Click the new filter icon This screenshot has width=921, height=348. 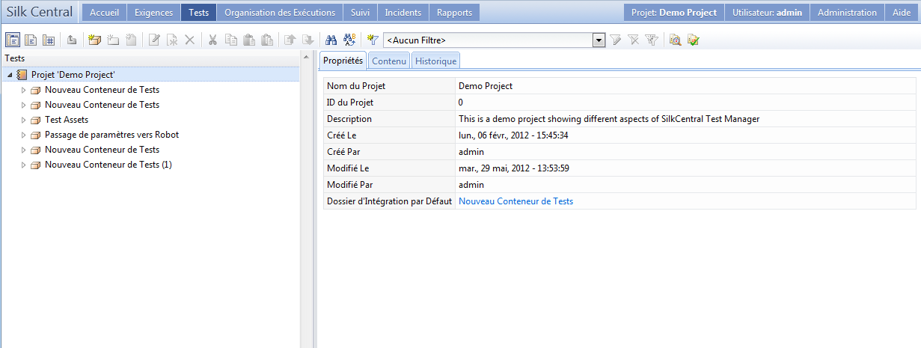point(373,40)
